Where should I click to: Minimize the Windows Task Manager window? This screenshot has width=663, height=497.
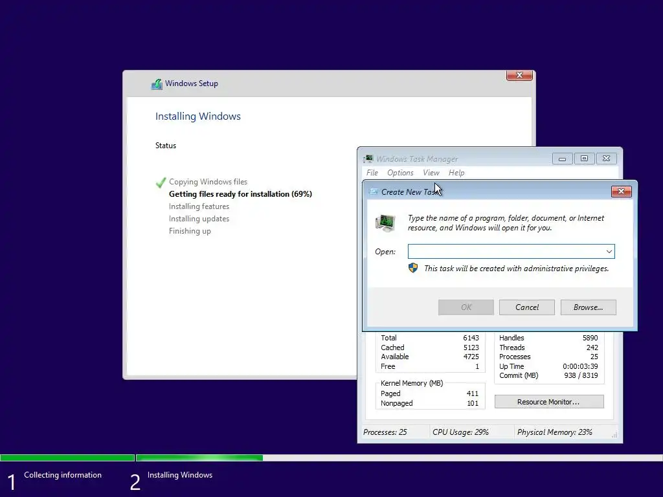[x=562, y=159]
